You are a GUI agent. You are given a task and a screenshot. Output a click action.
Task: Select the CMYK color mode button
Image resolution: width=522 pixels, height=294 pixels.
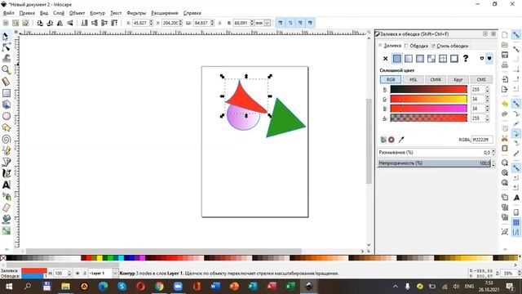coord(436,80)
